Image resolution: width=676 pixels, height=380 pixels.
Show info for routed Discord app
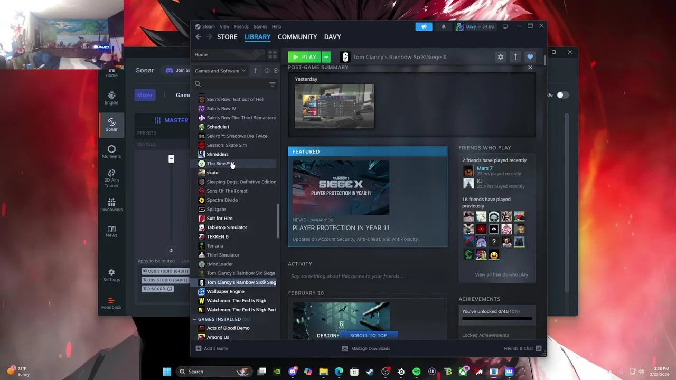170,289
